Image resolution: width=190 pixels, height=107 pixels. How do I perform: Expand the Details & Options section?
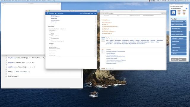pos(179,38)
